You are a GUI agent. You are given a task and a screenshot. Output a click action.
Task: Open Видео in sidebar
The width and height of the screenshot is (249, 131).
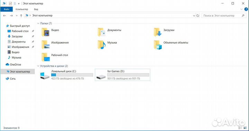[13, 52]
